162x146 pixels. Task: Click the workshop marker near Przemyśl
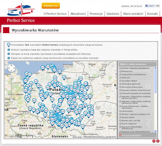(x=83, y=127)
